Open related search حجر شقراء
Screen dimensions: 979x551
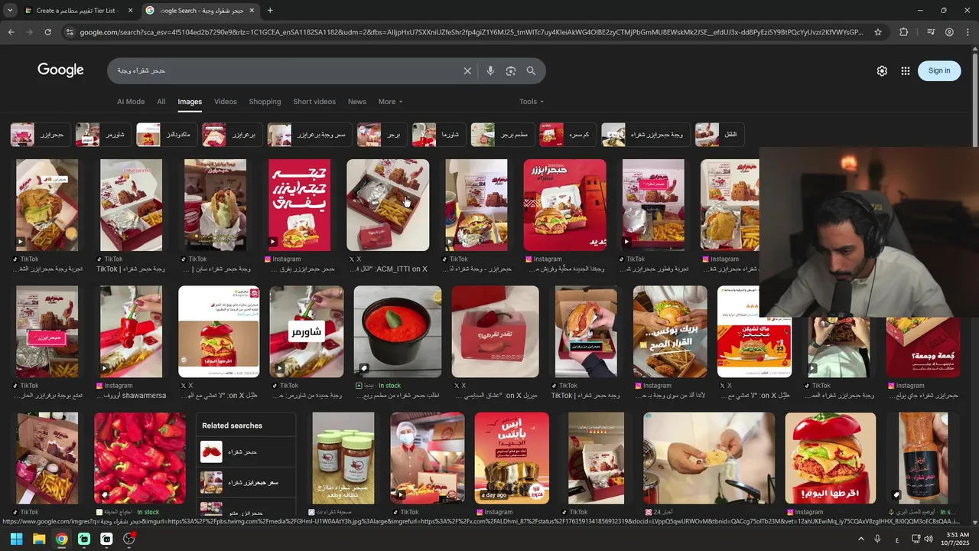tap(246, 452)
